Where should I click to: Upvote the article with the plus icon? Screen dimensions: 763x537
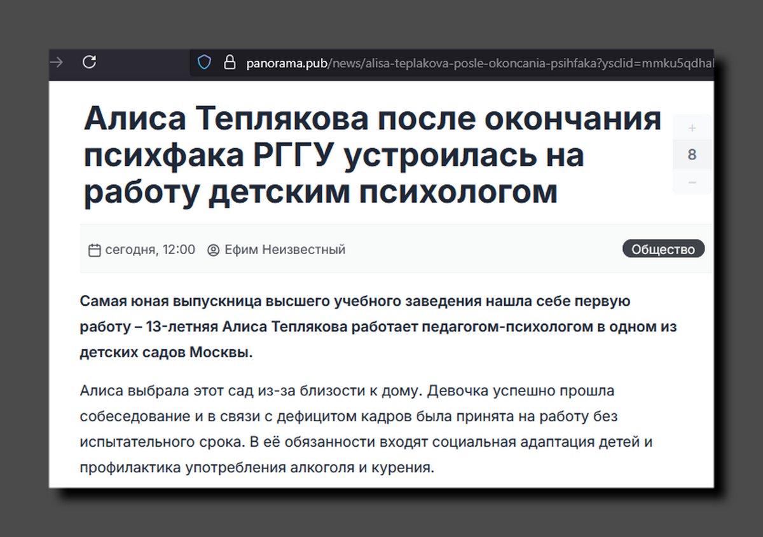point(692,128)
